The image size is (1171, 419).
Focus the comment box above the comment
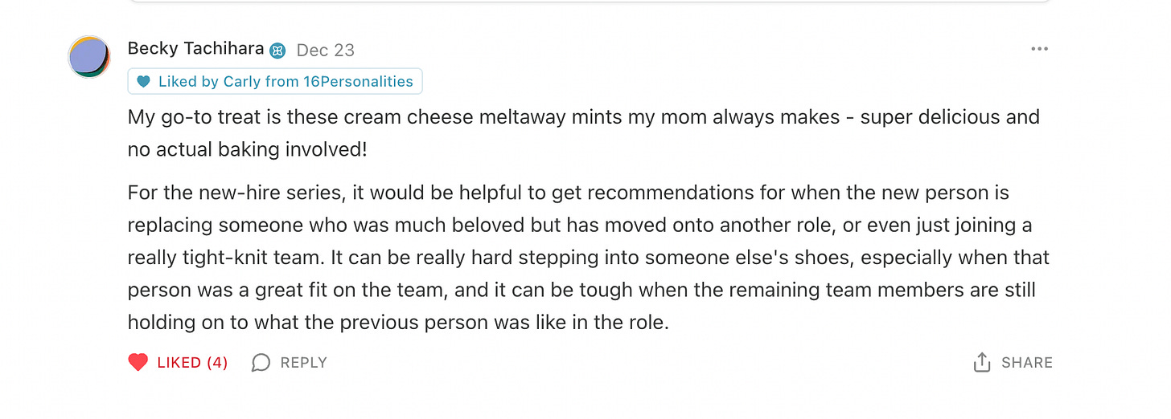[590, 1]
